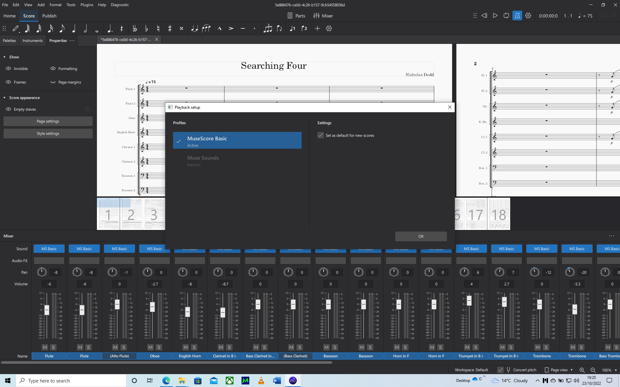Select the marcato articulation icon
The width and height of the screenshot is (620, 387).
coord(220,28)
